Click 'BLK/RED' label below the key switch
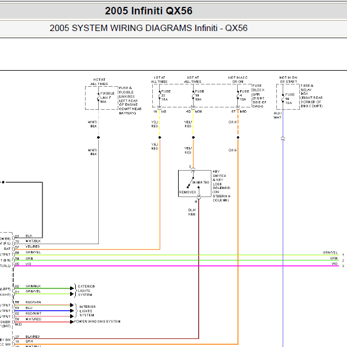 tap(192, 212)
